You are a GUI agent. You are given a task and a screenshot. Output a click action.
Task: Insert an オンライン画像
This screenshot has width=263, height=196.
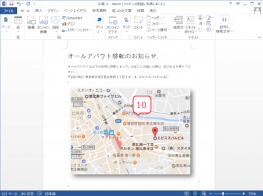(43, 25)
